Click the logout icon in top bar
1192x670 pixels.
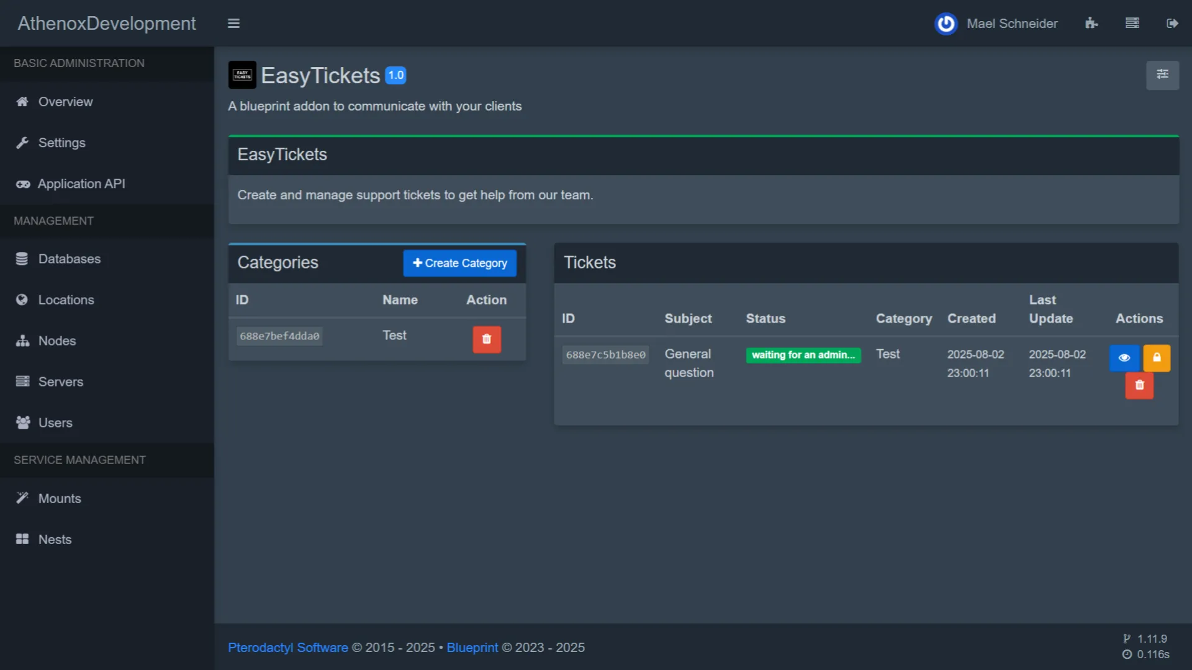tap(1172, 24)
